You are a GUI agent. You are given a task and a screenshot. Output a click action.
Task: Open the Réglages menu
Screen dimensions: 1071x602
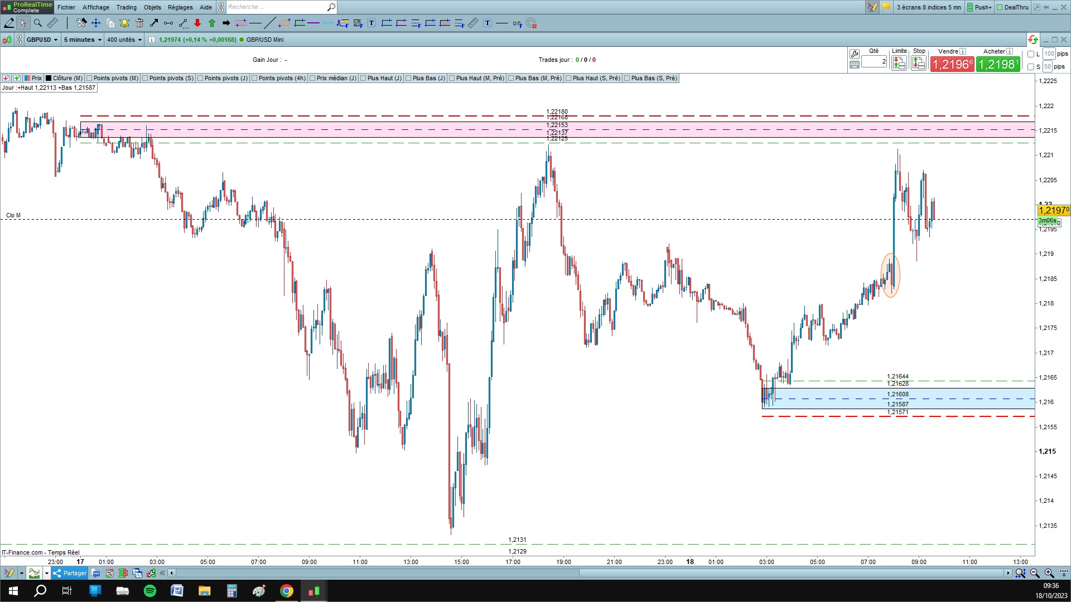(x=180, y=7)
